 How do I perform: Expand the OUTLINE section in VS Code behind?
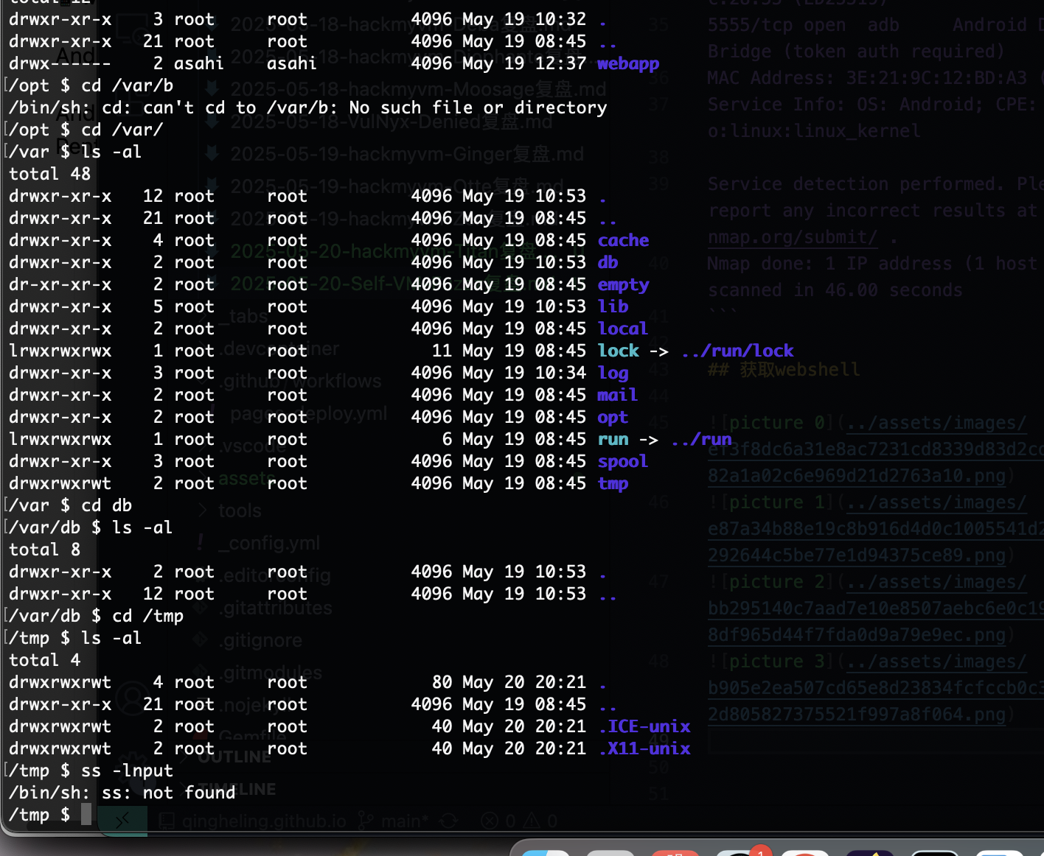pos(234,757)
